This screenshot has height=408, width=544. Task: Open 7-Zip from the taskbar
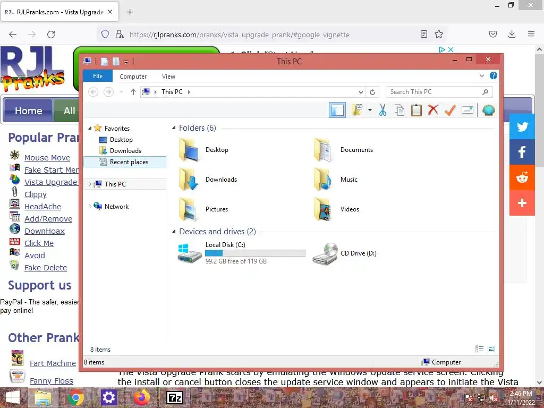pyautogui.click(x=174, y=397)
